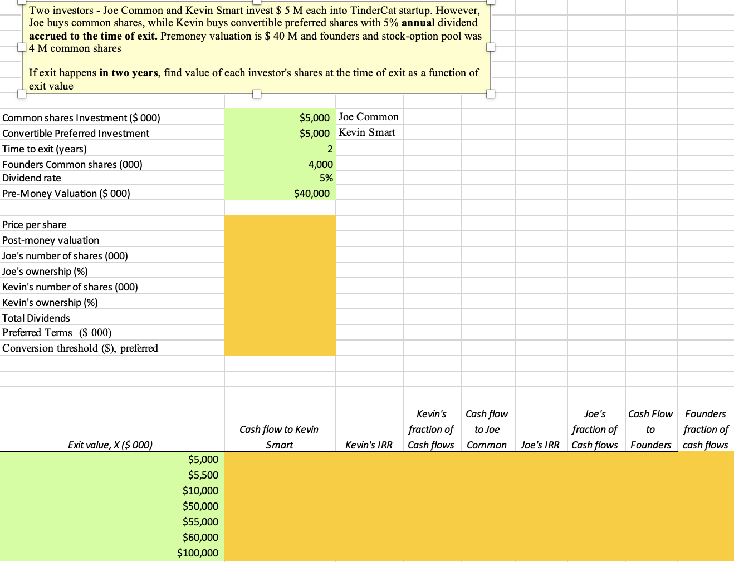Select the $5,500 exit value cell
This screenshot has width=734, height=562.
[x=112, y=475]
